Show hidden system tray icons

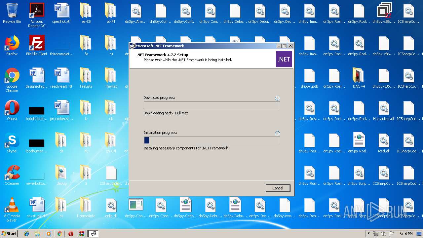click(x=368, y=234)
